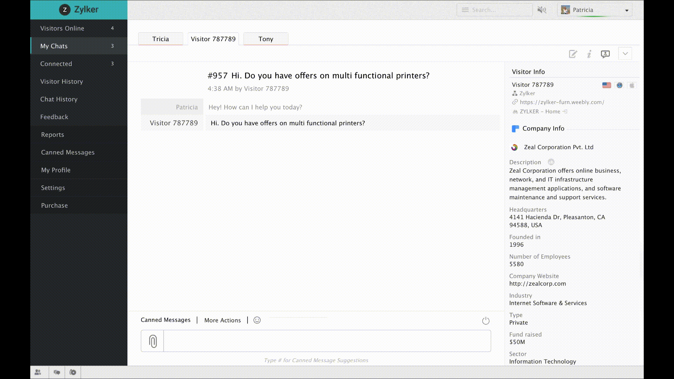Click the chat message input field
The image size is (674, 379).
tap(326, 341)
